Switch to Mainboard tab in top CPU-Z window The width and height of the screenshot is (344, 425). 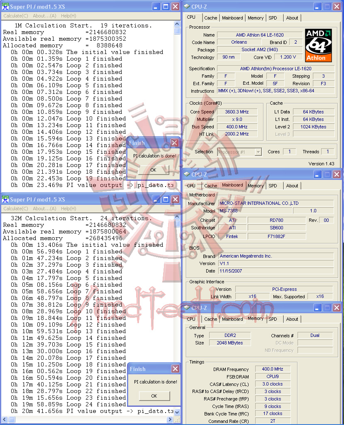232,18
